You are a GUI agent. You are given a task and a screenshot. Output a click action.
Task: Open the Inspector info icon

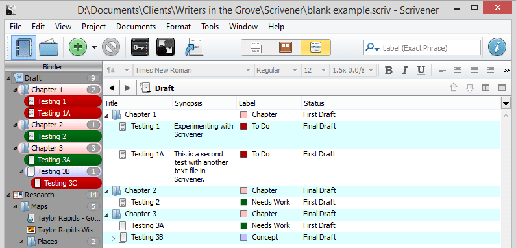(497, 48)
